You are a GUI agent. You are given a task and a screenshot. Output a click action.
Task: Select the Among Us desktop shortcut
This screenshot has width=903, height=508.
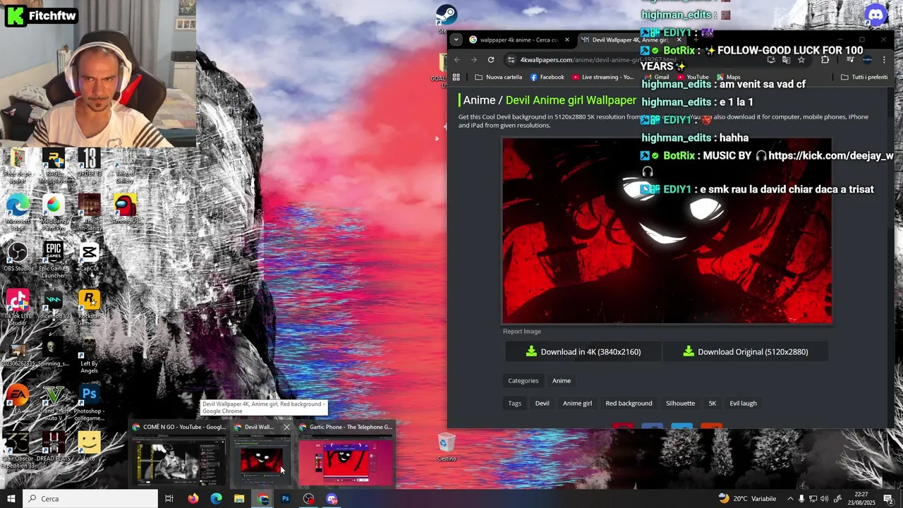[x=125, y=210]
